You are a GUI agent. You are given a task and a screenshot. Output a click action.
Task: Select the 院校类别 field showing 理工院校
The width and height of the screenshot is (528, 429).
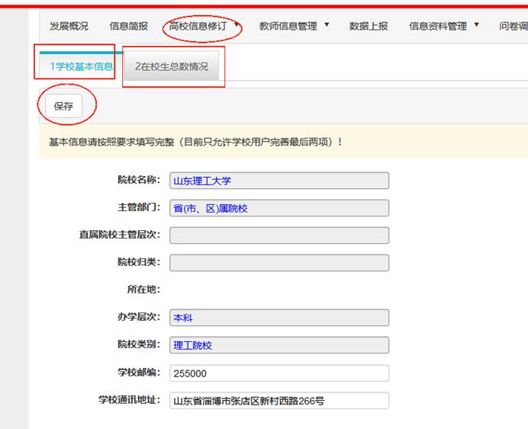coord(278,345)
